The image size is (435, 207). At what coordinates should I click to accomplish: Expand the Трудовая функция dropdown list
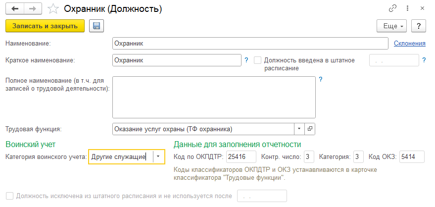coord(299,129)
